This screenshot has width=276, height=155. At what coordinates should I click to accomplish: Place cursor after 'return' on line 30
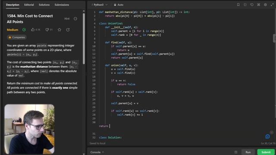109,126
